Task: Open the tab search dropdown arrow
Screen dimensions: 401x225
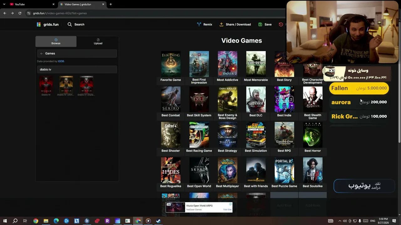Action: coord(4,4)
